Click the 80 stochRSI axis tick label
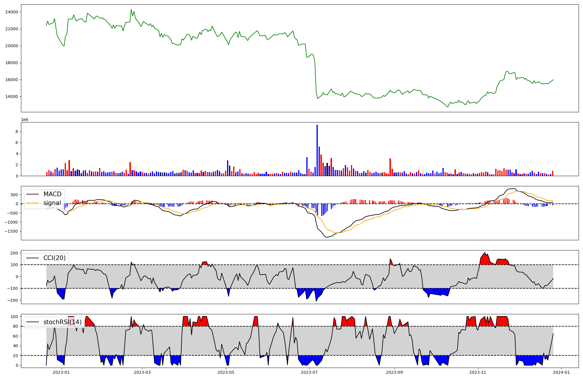583x379 pixels. (15, 327)
